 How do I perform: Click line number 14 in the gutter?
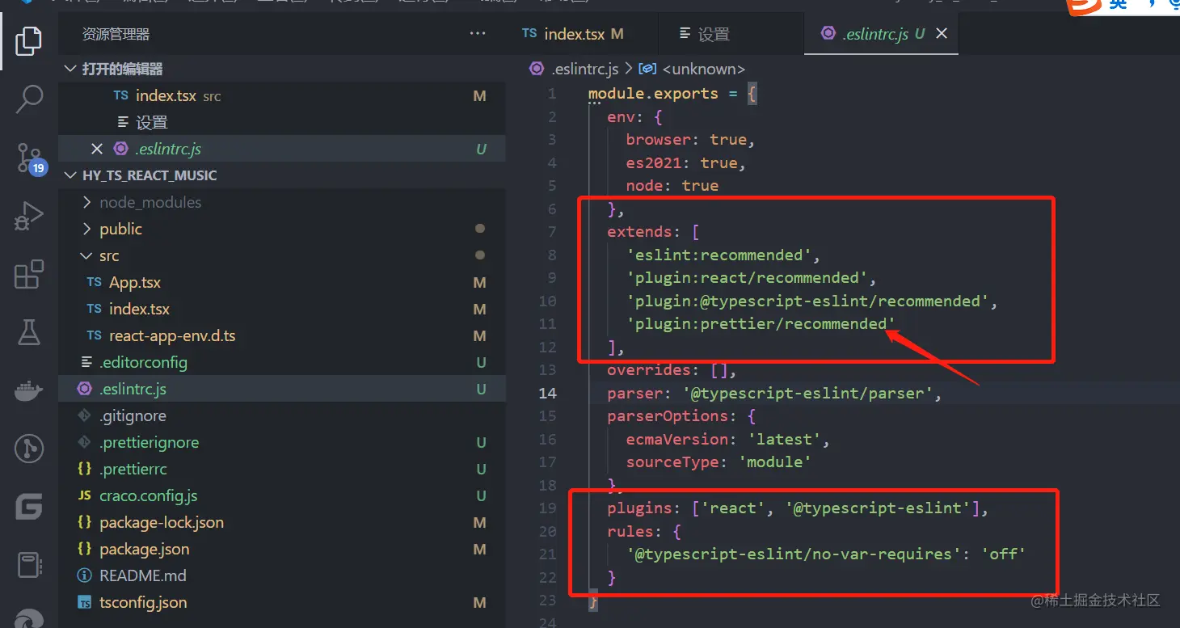548,394
